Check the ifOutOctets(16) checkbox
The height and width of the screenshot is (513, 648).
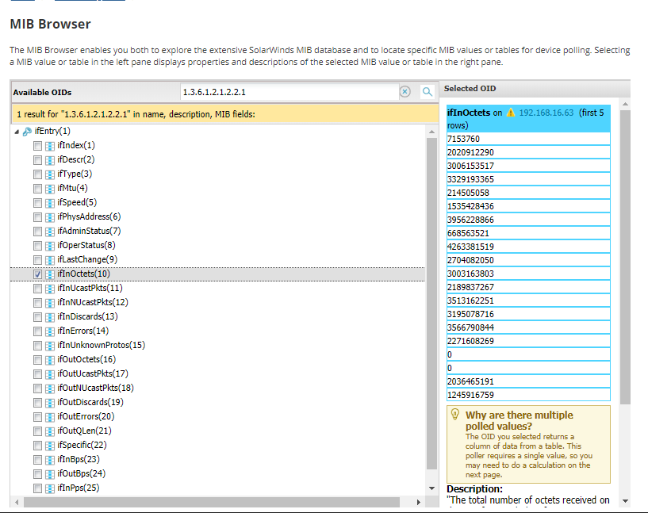pyautogui.click(x=37, y=360)
